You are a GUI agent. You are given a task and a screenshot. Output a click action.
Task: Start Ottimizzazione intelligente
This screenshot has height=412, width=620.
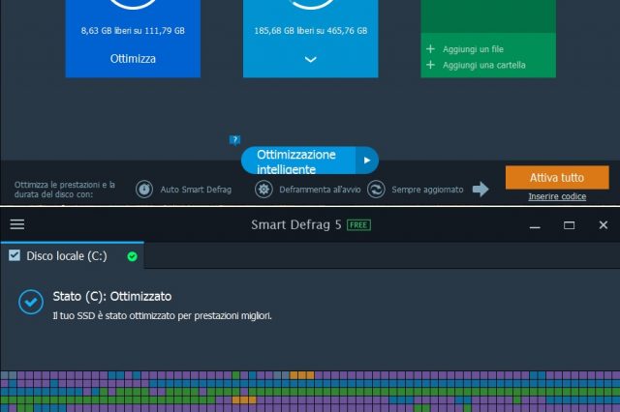coord(298,161)
